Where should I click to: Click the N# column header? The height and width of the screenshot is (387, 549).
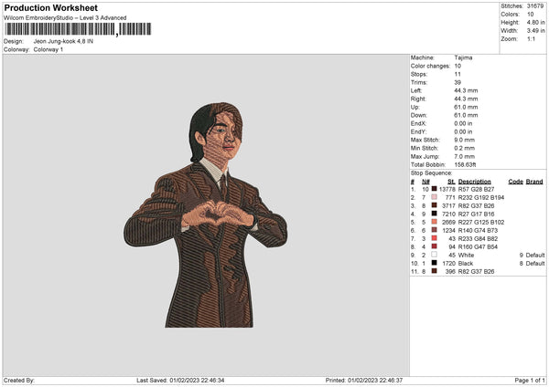425,182
